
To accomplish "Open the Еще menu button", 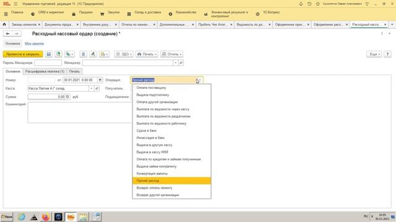I will [x=374, y=54].
